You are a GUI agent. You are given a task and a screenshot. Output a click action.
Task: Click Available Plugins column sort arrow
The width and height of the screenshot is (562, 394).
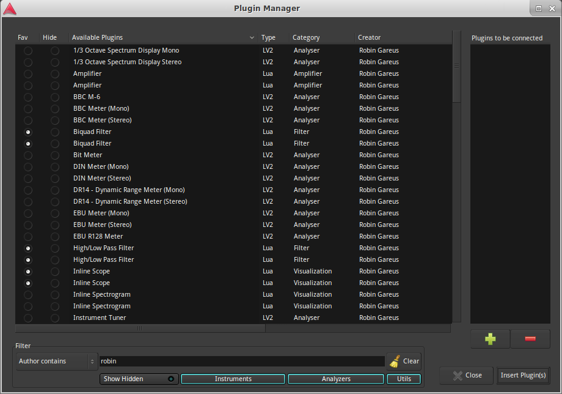(252, 38)
